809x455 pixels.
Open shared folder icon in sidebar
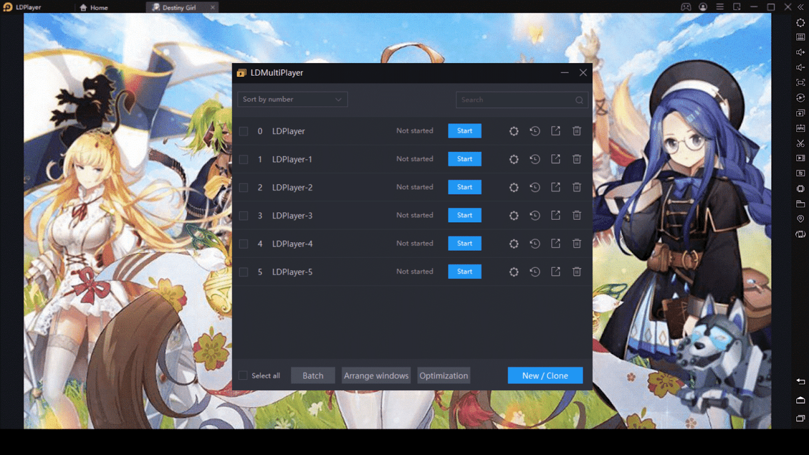(x=800, y=204)
